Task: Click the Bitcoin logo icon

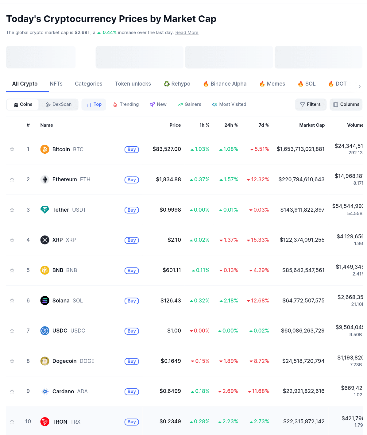Action: click(x=45, y=149)
